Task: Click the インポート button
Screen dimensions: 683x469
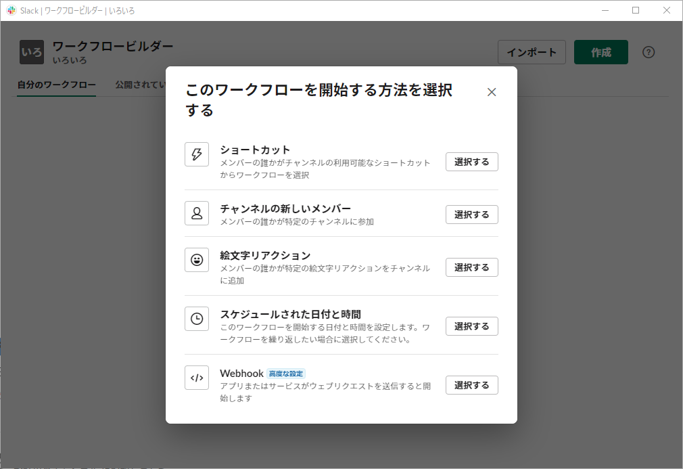Action: click(532, 52)
